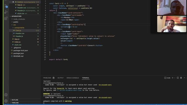This screenshot has width=187, height=105.
Task: Add a new terminal with the plus icon
Action: point(172,78)
